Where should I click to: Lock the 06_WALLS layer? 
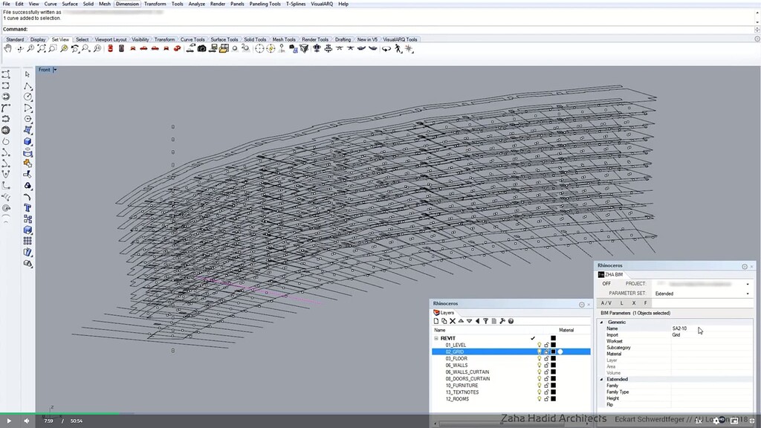[x=548, y=366]
